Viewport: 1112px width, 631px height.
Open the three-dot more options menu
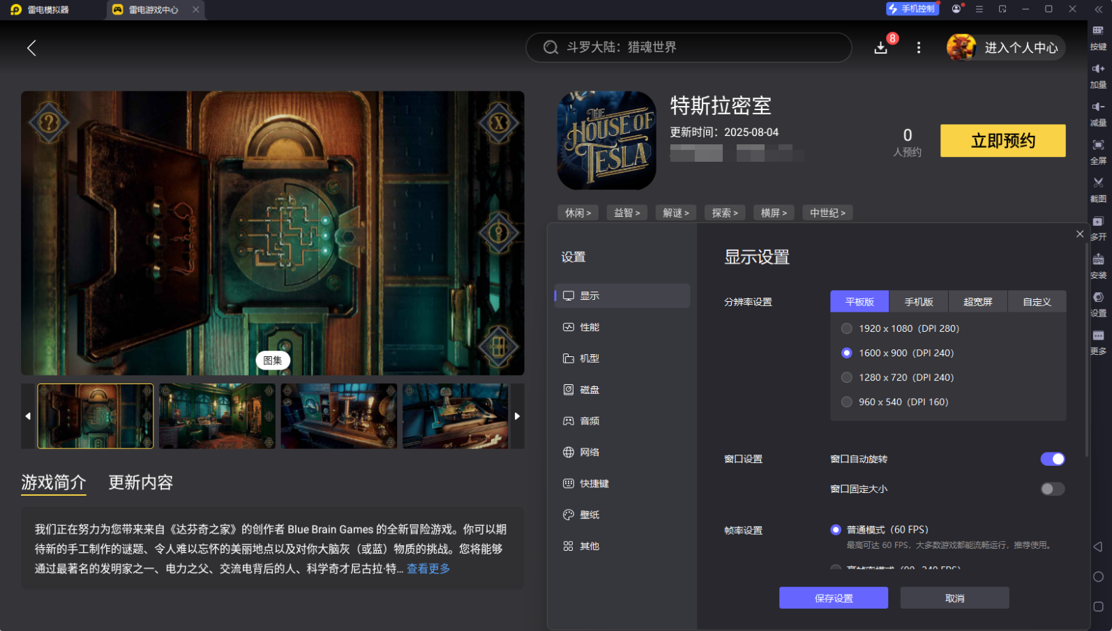[919, 47]
